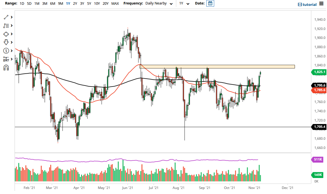Click the 149K volume label
Viewport: 327px width, 194px height.
tap(317, 175)
